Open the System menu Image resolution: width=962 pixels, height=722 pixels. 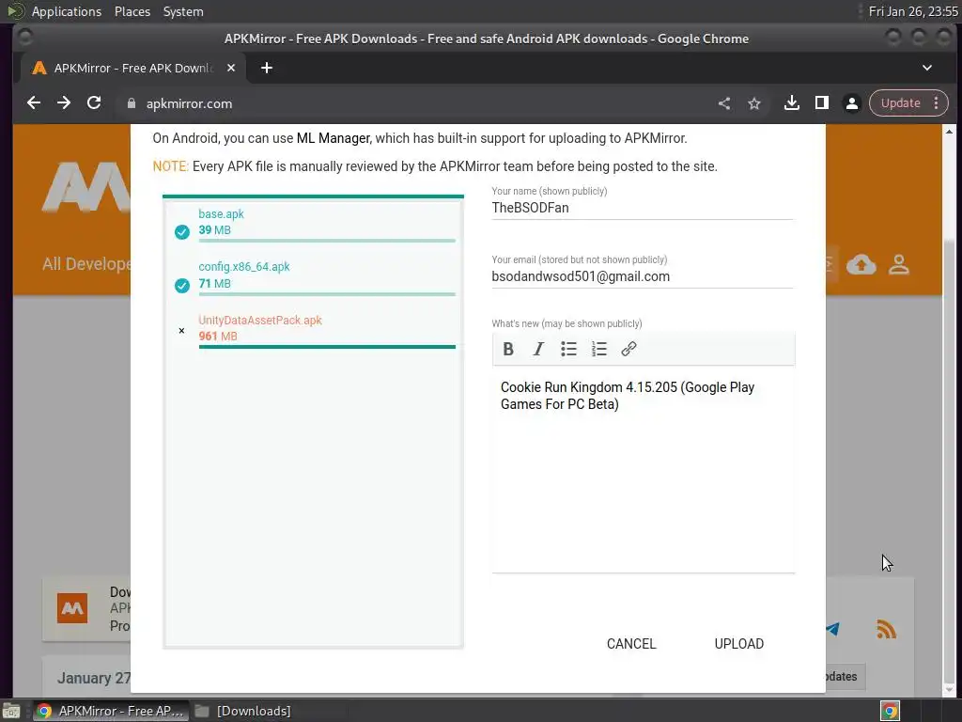(183, 11)
